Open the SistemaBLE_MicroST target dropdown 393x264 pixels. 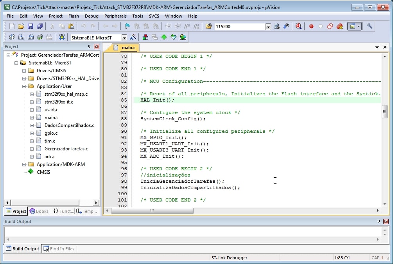pyautogui.click(x=124, y=37)
